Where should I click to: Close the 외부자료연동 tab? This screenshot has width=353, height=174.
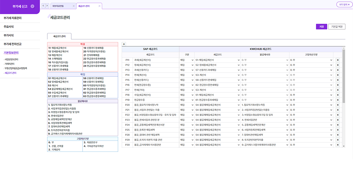[74, 6]
